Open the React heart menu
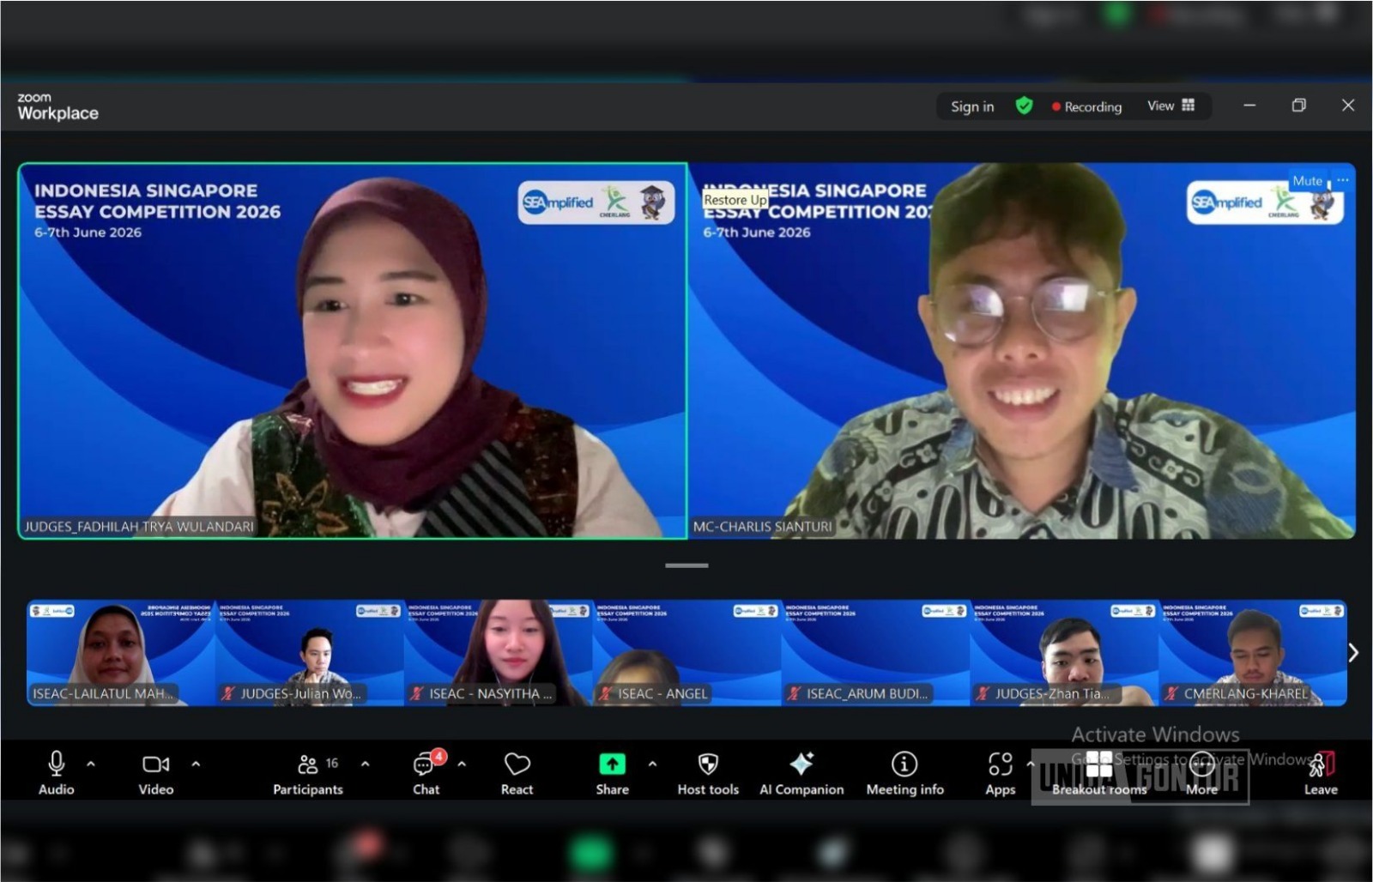This screenshot has height=882, width=1373. click(x=517, y=773)
